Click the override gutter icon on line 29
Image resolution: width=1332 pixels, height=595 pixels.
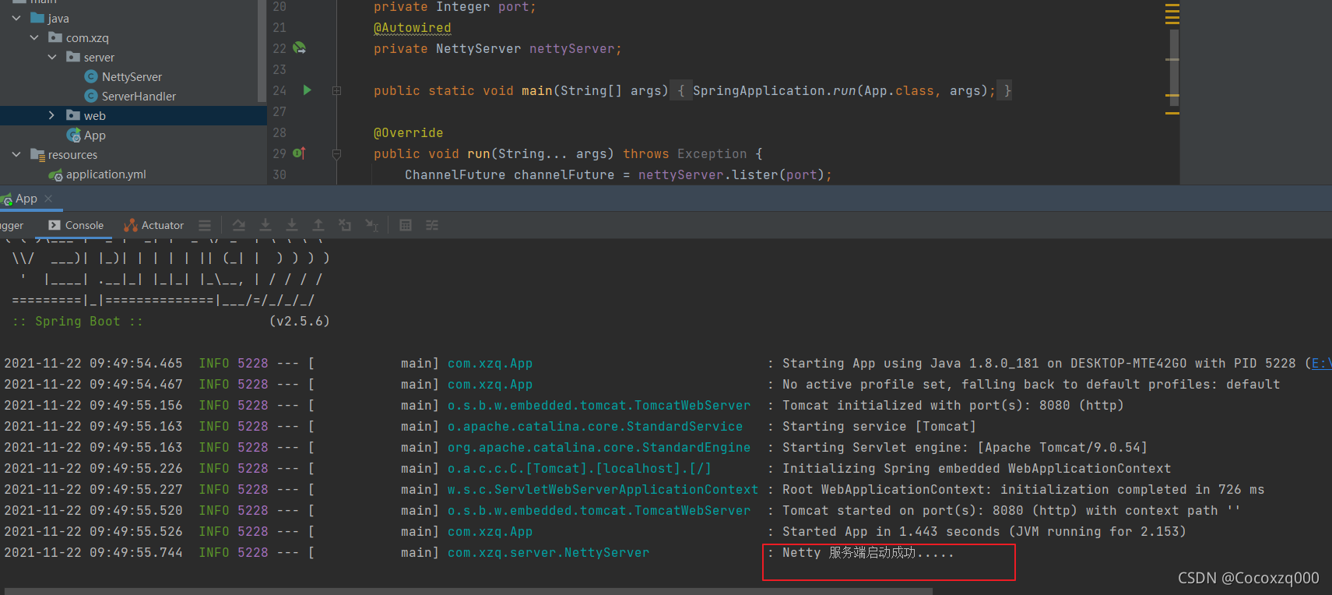299,153
